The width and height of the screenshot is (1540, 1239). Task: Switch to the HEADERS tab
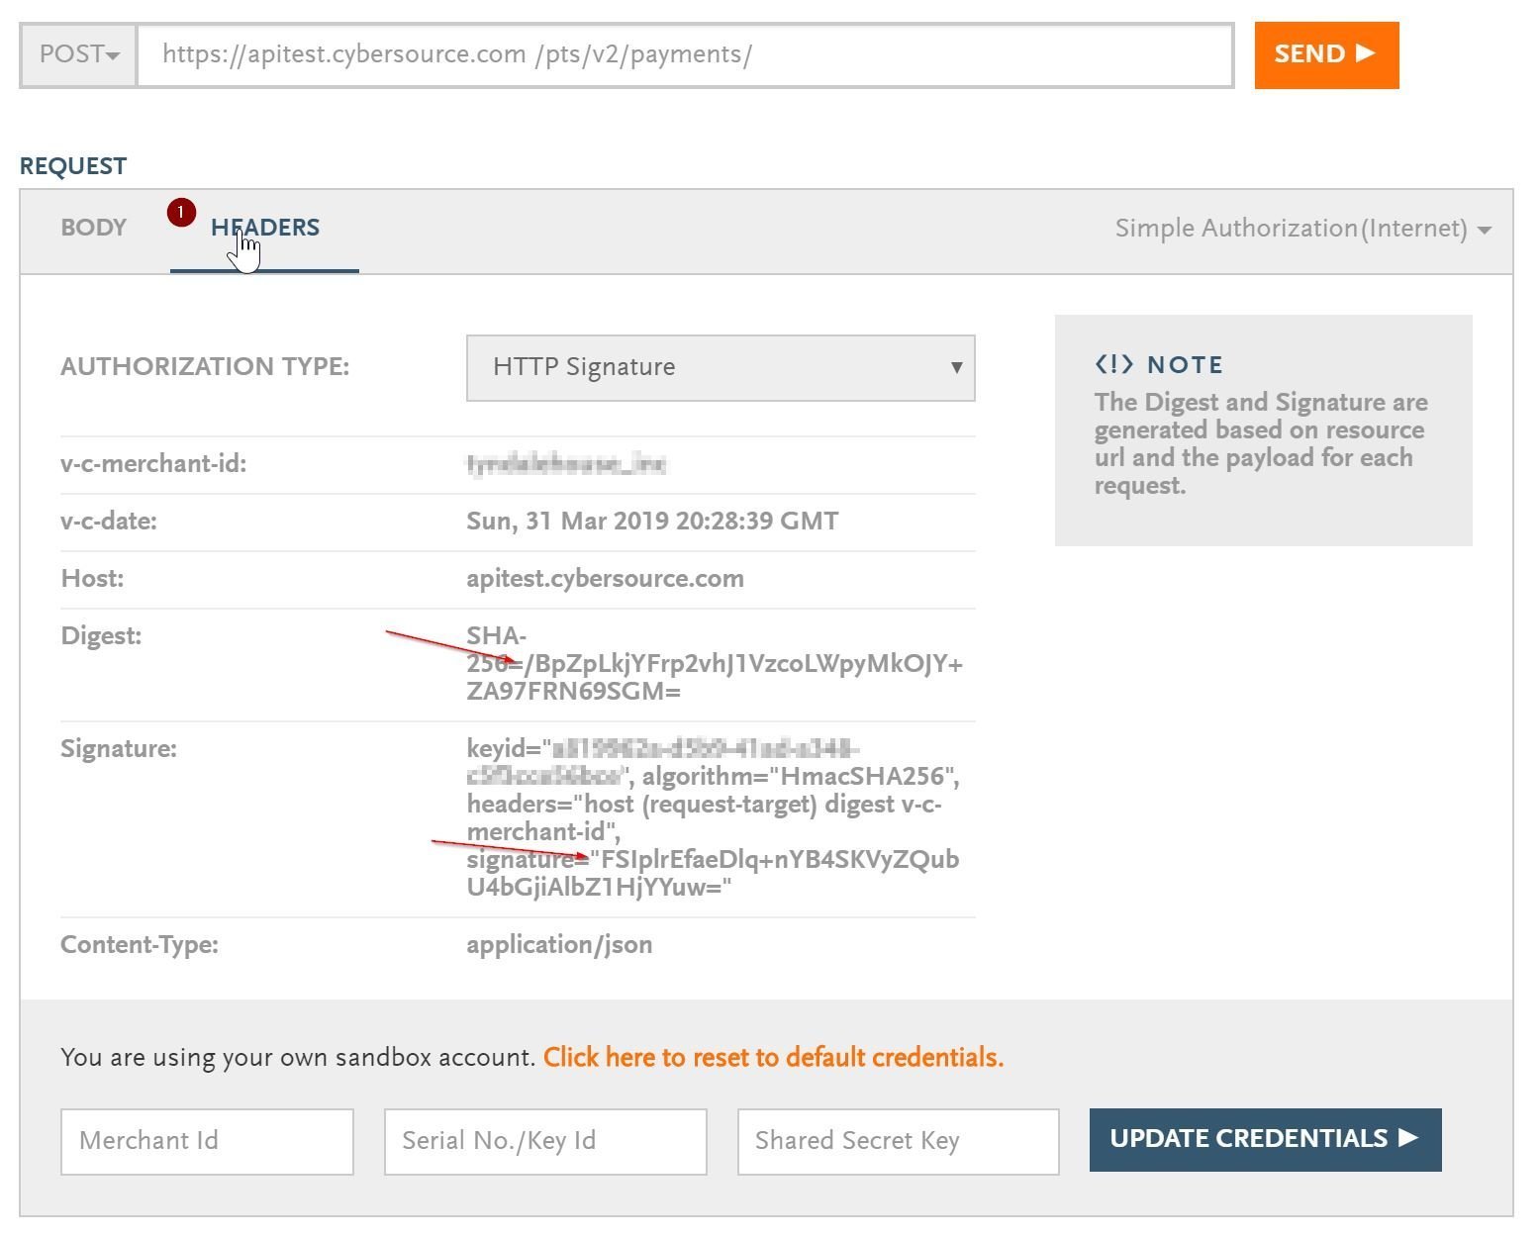point(263,228)
